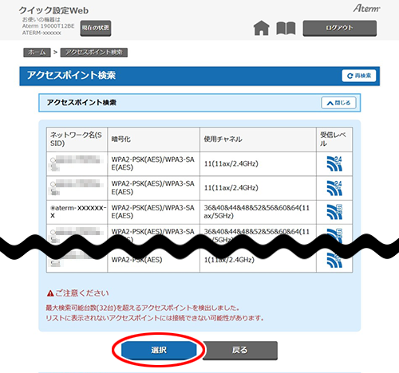The image size is (399, 373).
Task: Click the 戻る (back) button
Action: click(x=240, y=351)
